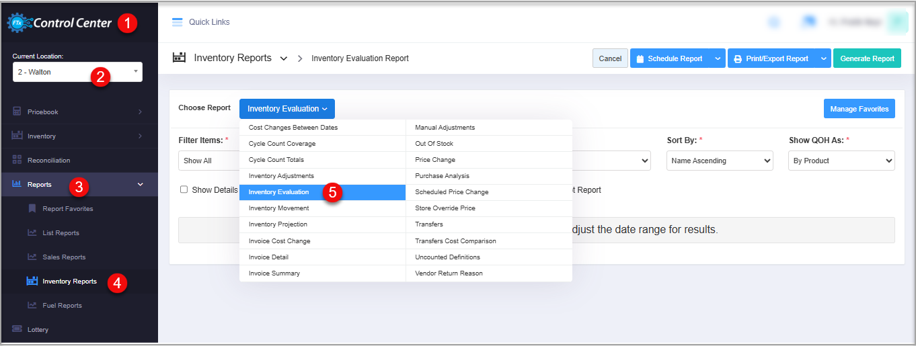Click the Generate Report button
Viewport: 916px width, 346px height.
(867, 58)
